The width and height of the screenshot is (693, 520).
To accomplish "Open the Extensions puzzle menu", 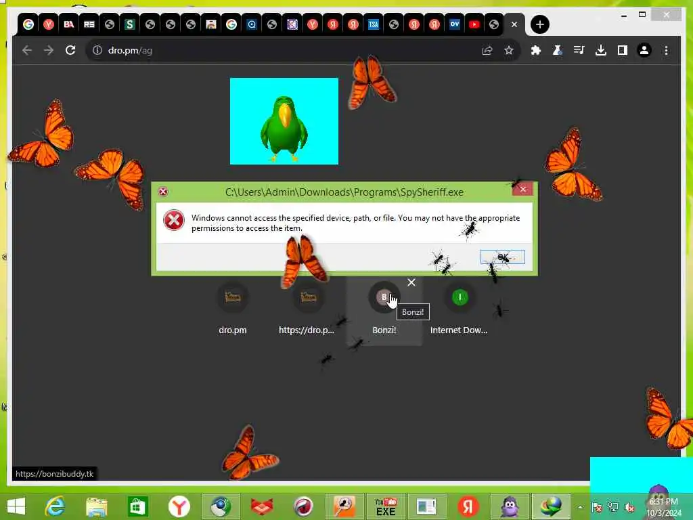I will coord(536,50).
